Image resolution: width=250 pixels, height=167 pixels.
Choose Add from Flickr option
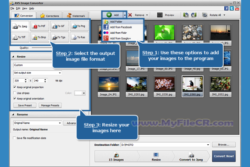[x=123, y=33]
